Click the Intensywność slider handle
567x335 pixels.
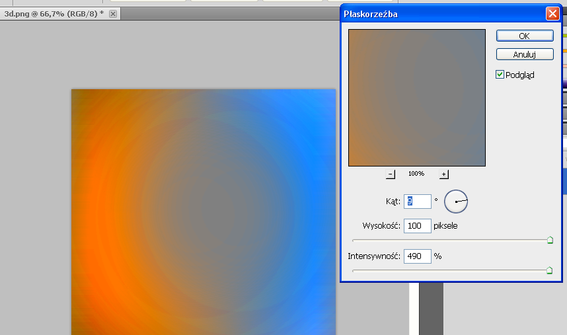(x=549, y=270)
